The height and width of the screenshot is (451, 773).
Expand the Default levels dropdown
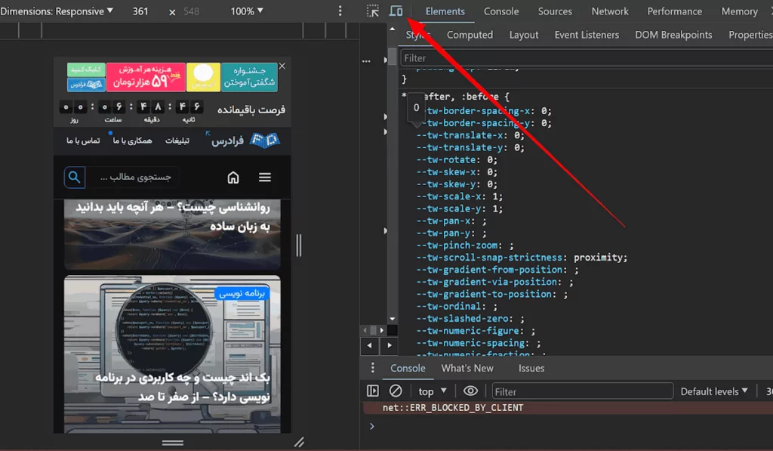713,391
